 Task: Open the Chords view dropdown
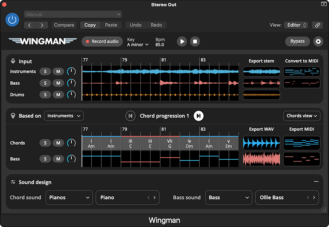tap(302, 116)
